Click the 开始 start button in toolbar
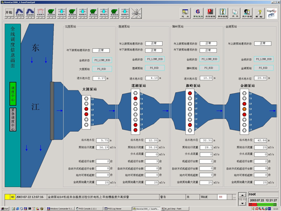 pyautogui.click(x=9, y=13)
